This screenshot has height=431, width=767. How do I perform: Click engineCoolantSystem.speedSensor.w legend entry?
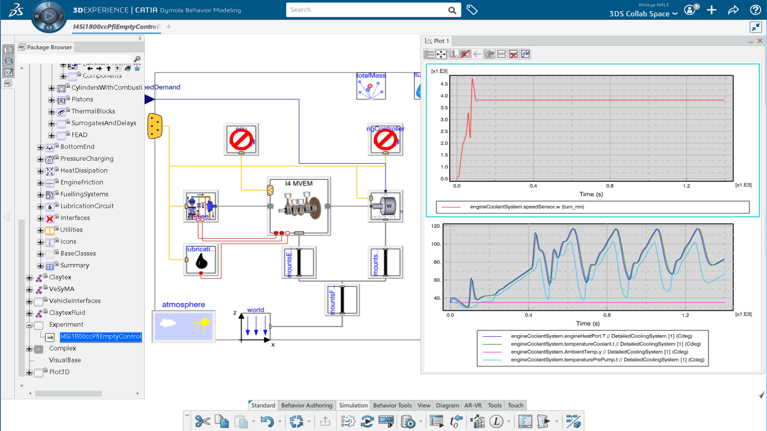click(527, 207)
